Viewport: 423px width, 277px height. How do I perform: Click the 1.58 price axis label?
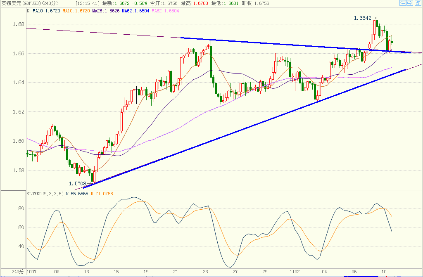[x=18, y=170]
